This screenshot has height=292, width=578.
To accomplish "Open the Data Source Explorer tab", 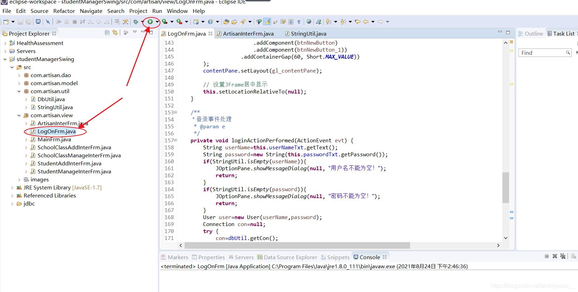I will pyautogui.click(x=287, y=257).
